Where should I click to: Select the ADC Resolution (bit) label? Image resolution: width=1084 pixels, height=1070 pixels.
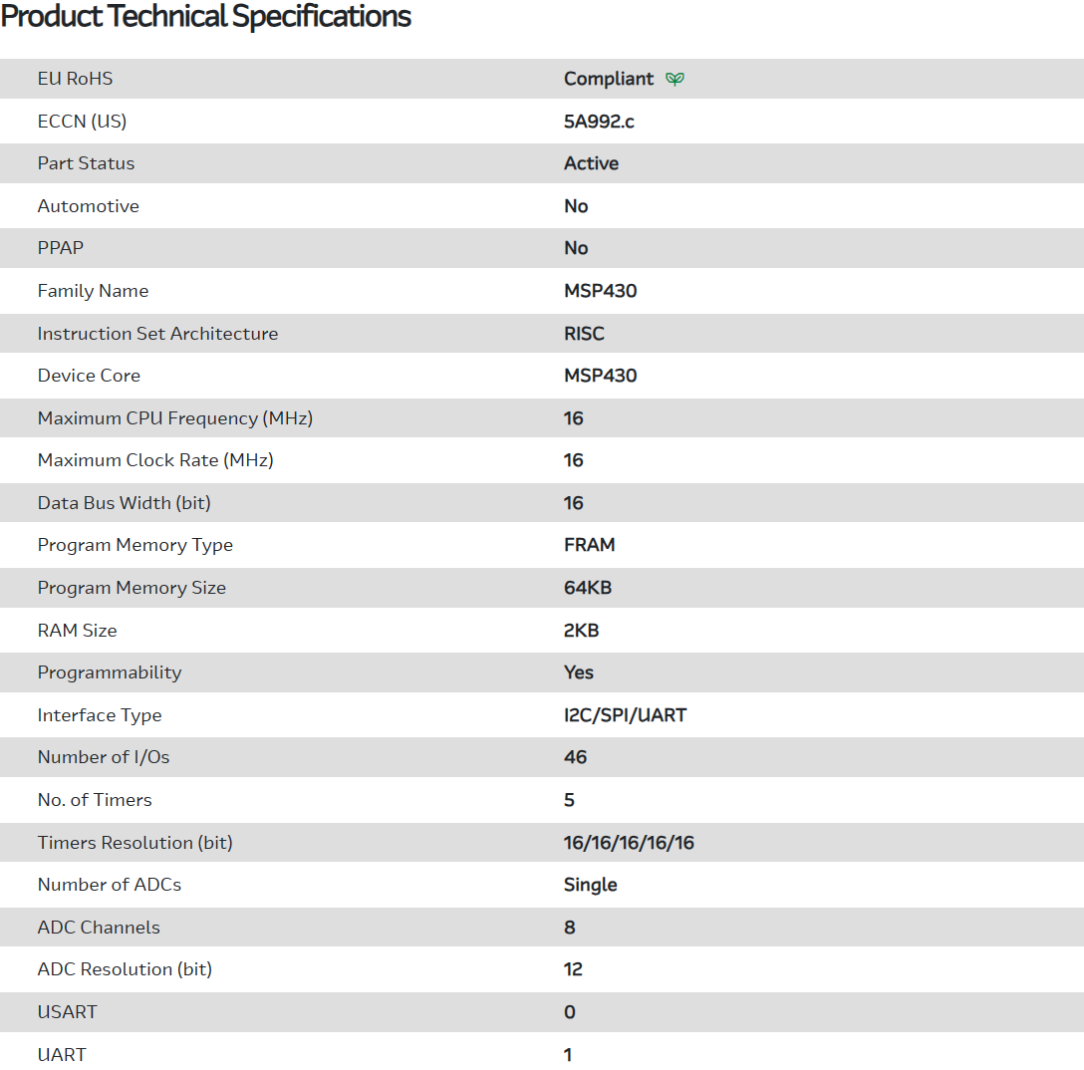(x=125, y=969)
